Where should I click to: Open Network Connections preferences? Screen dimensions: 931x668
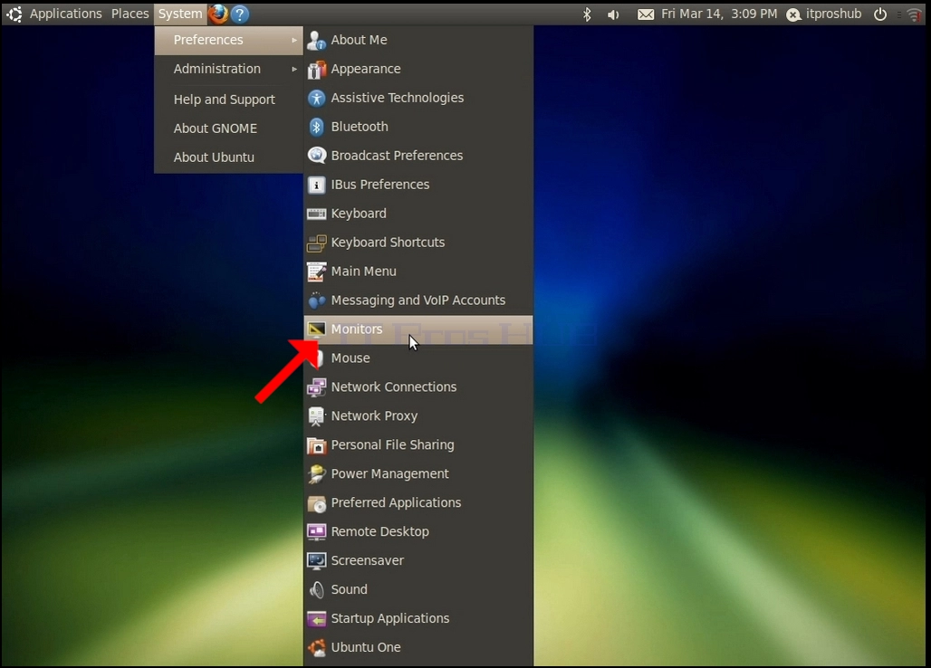coord(418,386)
